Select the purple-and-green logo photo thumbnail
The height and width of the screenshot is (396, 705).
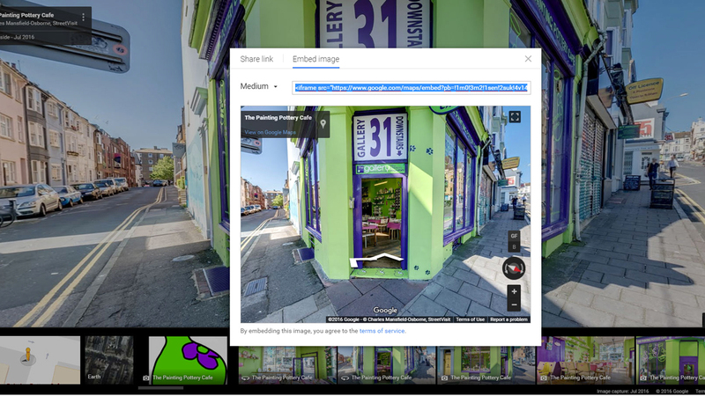(x=188, y=360)
